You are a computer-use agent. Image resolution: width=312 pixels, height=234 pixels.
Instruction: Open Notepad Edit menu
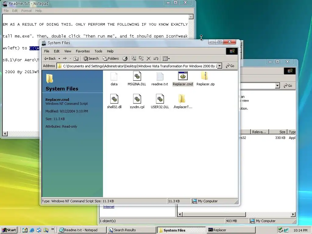[15, 11]
